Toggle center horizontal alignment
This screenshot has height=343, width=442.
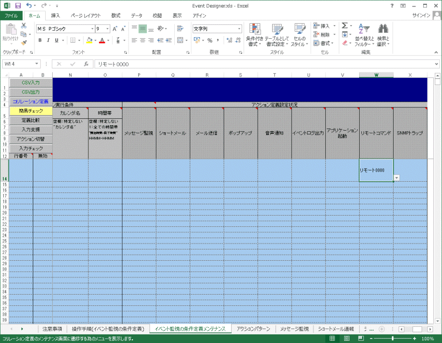coord(142,40)
